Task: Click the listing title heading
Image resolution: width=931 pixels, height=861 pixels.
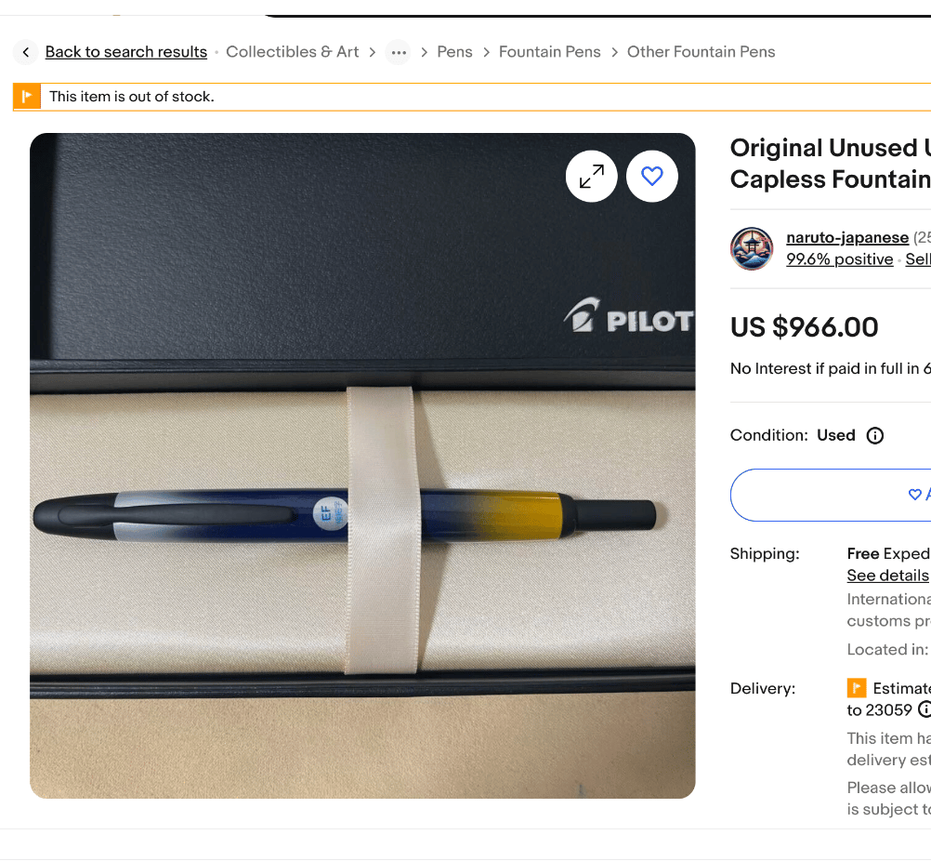Action: pyautogui.click(x=830, y=164)
